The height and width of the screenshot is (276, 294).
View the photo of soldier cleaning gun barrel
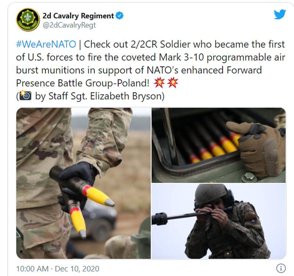(x=219, y=221)
